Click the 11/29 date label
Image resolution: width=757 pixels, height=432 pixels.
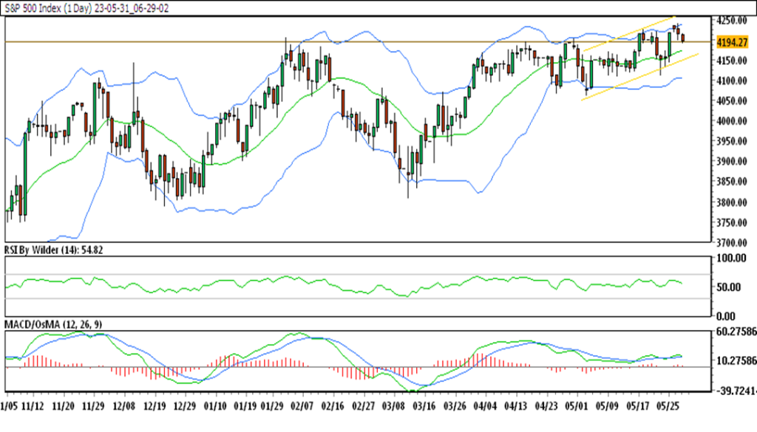tap(93, 406)
